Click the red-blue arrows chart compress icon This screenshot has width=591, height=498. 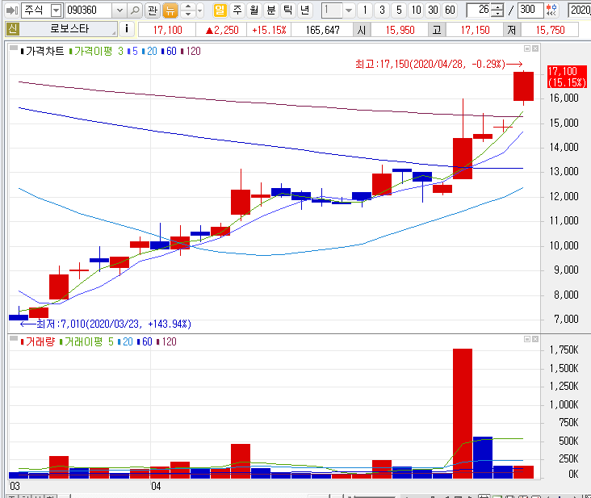coord(551,10)
